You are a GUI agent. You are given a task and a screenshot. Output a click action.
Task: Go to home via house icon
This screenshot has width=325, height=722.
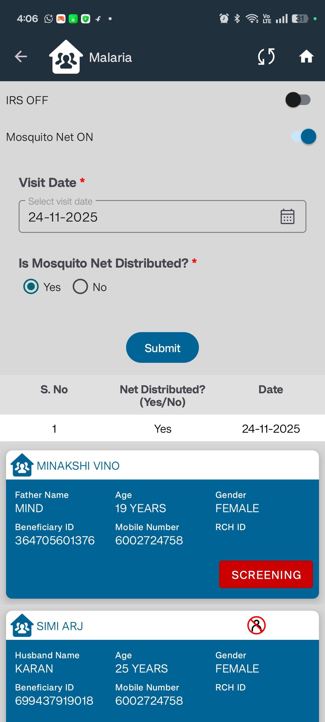tap(306, 57)
